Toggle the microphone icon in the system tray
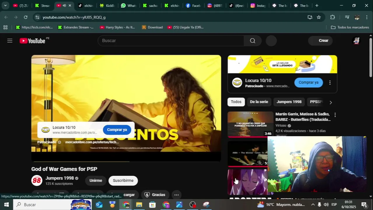Screen dimensions: 373x210 319,204
